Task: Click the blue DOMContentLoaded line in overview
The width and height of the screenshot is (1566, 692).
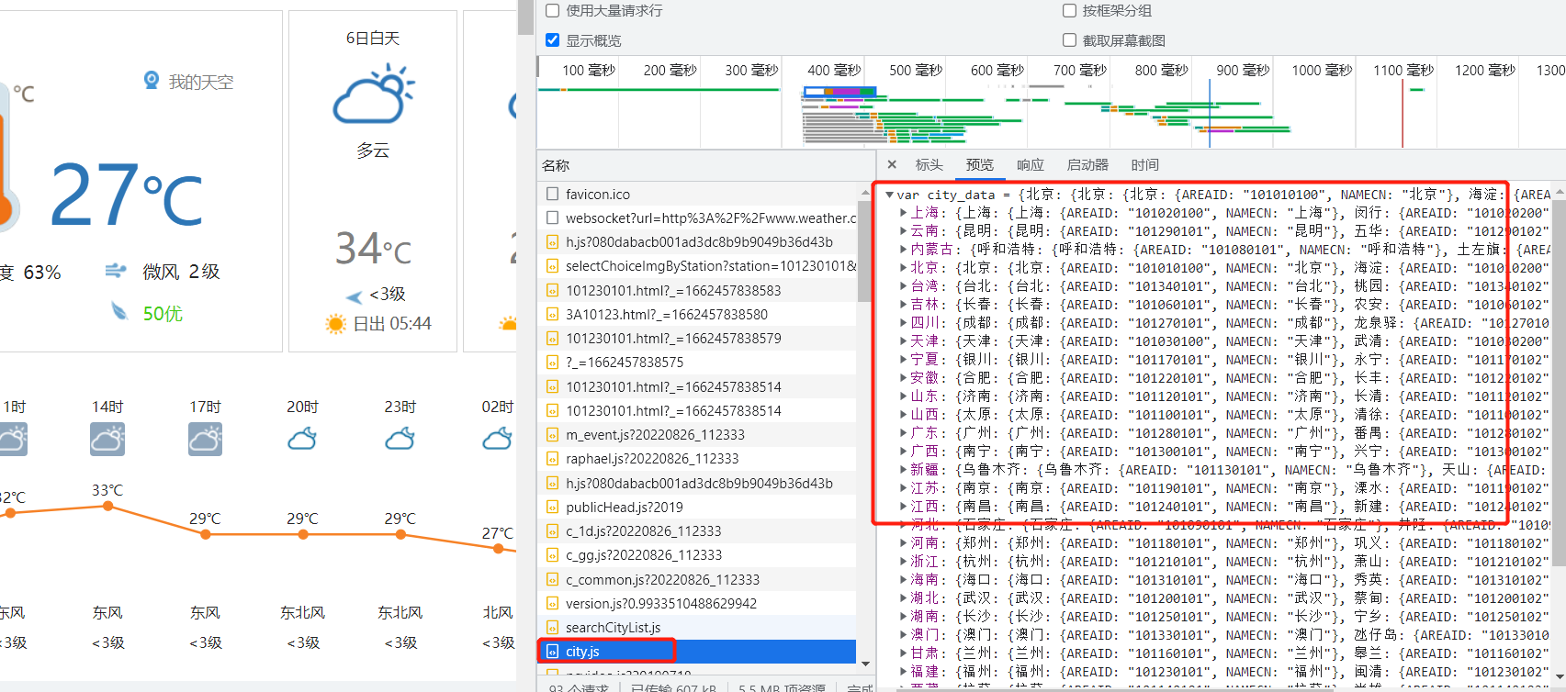Action: tap(1210, 113)
